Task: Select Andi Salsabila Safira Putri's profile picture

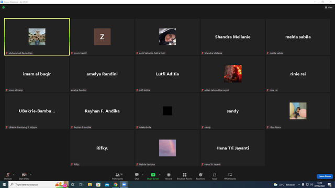Action: point(167,37)
